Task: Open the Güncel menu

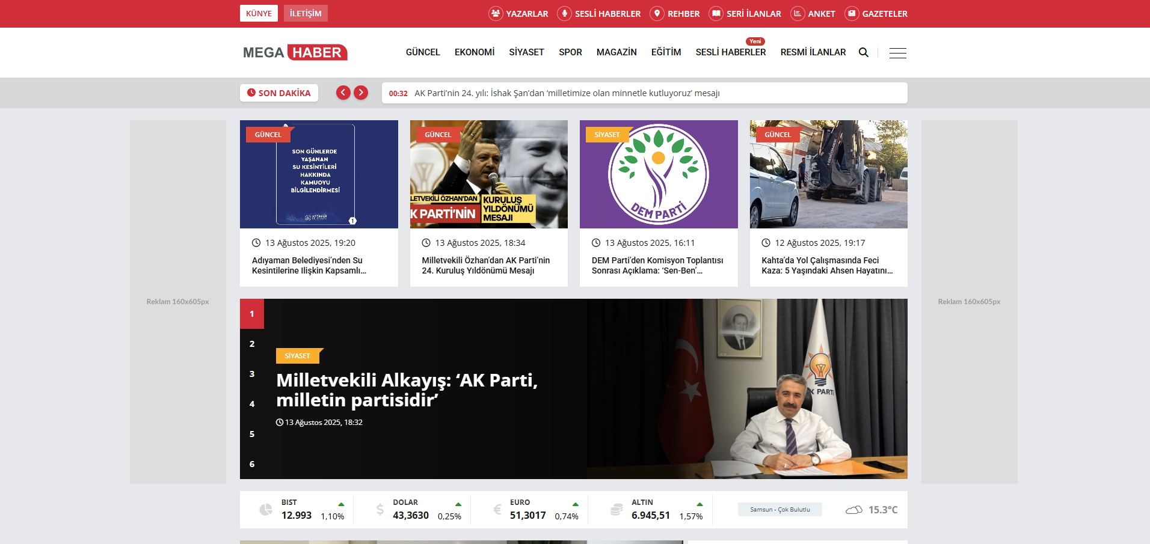Action: click(x=423, y=52)
